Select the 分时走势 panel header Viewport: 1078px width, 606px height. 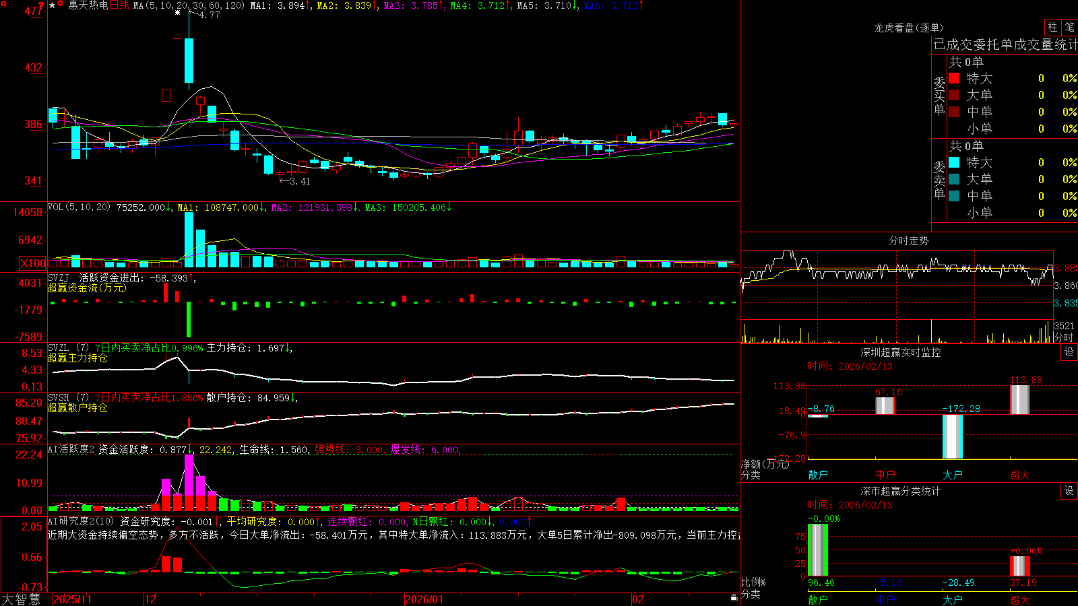point(909,240)
